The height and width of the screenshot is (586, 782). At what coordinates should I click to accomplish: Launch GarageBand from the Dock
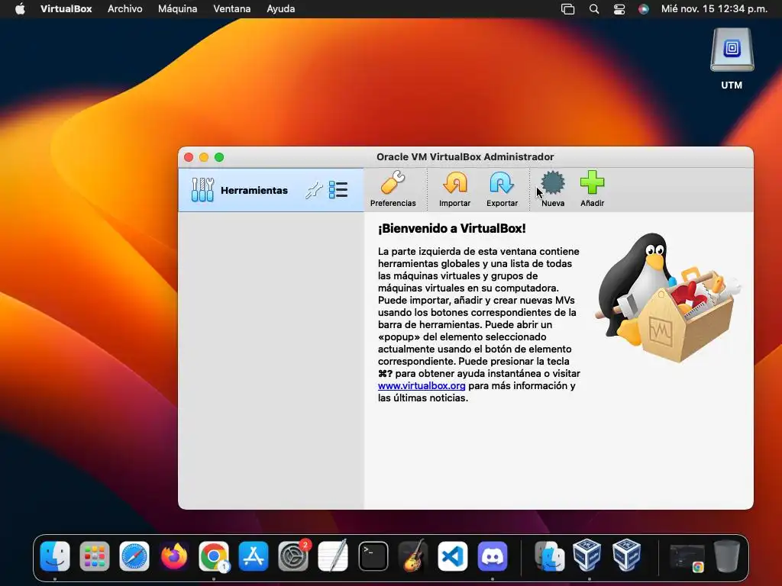click(x=413, y=556)
